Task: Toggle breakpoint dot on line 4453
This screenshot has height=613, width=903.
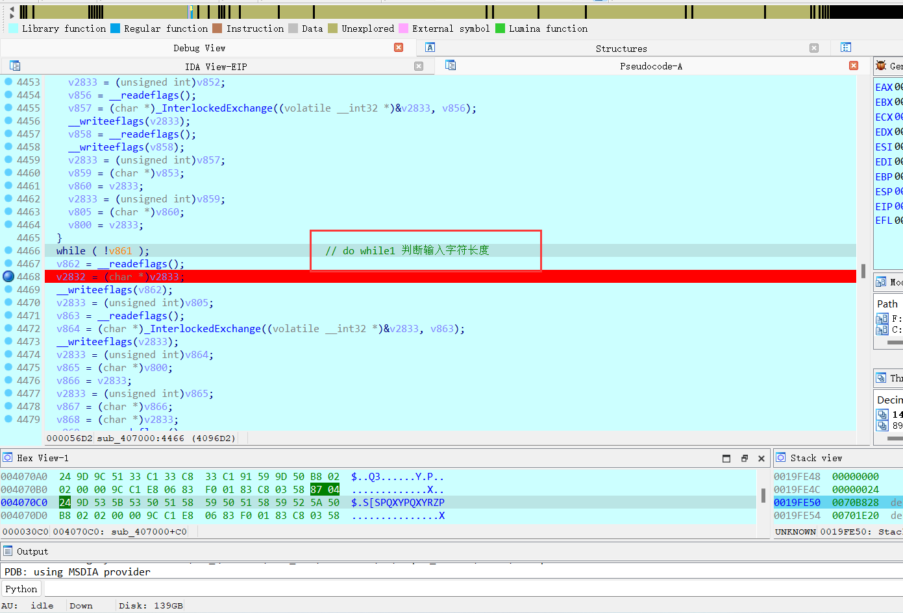Action: tap(8, 82)
